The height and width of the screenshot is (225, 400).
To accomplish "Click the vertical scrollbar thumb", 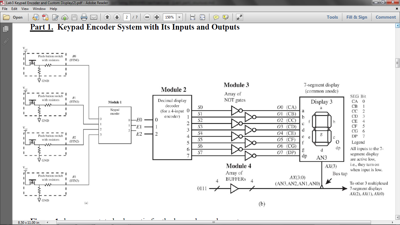I will (x=397, y=63).
